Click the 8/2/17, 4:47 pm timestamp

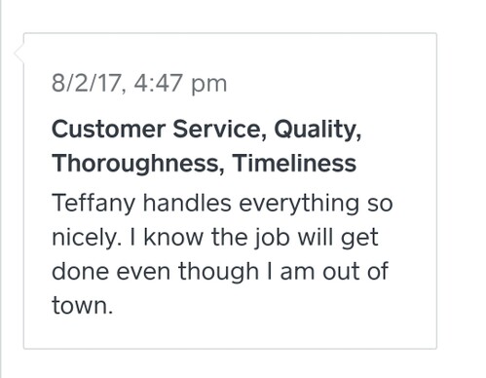[139, 84]
